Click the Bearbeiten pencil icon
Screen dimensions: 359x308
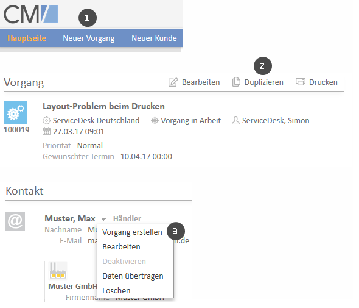173,82
